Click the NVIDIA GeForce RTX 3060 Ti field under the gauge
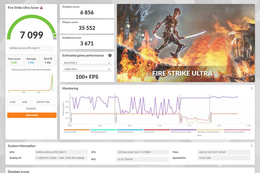Image resolution: width=260 pixels, height=173 pixels. click(31, 48)
